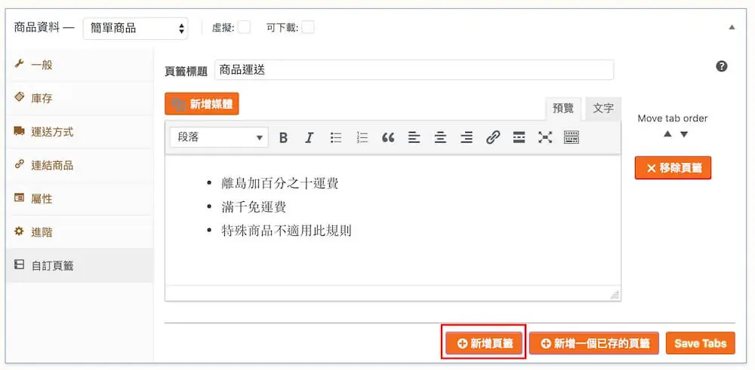Insert a blockquote
This screenshot has height=370, width=755.
(387, 138)
